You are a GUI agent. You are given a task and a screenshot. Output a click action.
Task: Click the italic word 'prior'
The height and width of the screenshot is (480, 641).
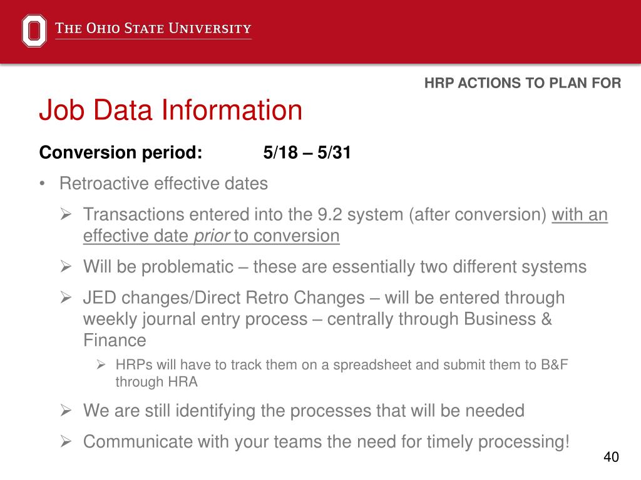coord(211,236)
